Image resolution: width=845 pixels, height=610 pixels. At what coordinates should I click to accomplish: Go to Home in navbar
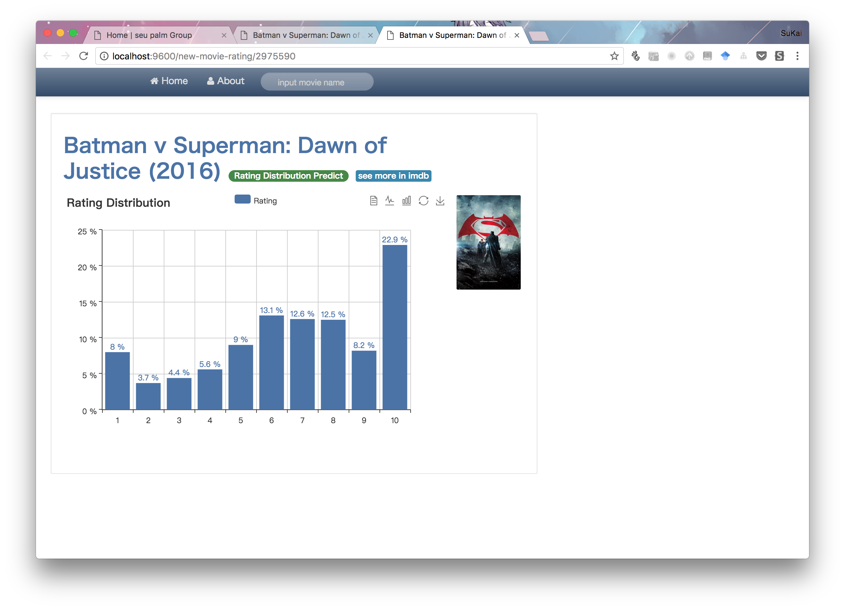169,81
